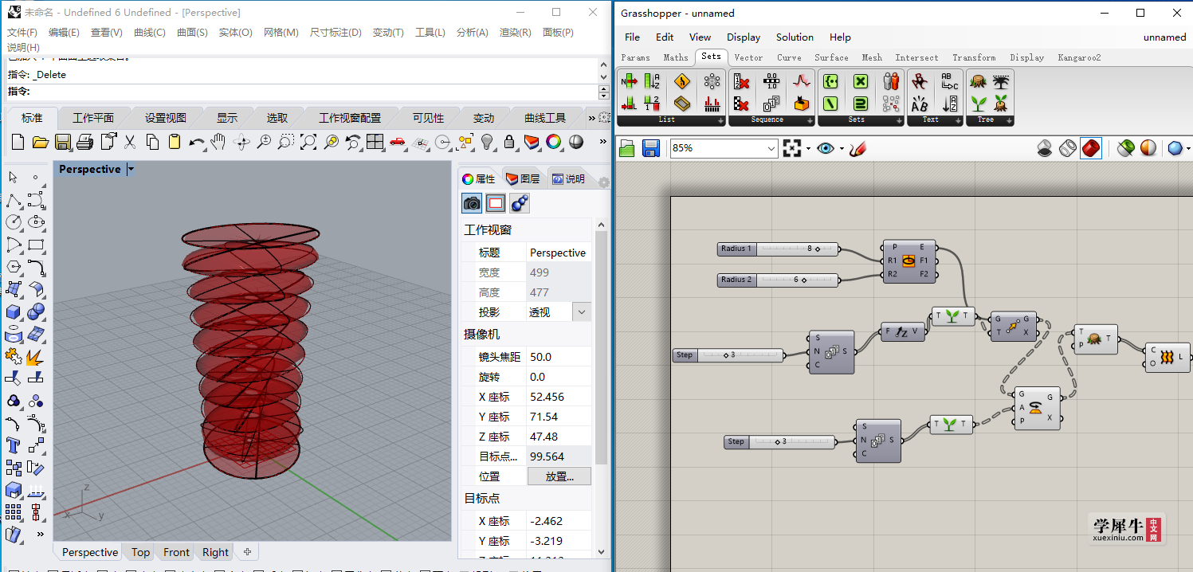Click the Undo arrow icon
The height and width of the screenshot is (572, 1193).
pyautogui.click(x=197, y=142)
